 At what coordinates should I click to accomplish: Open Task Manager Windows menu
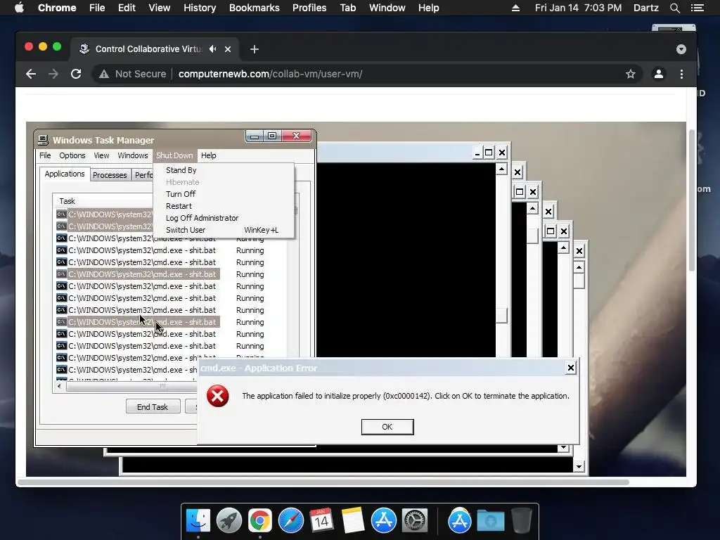point(133,155)
